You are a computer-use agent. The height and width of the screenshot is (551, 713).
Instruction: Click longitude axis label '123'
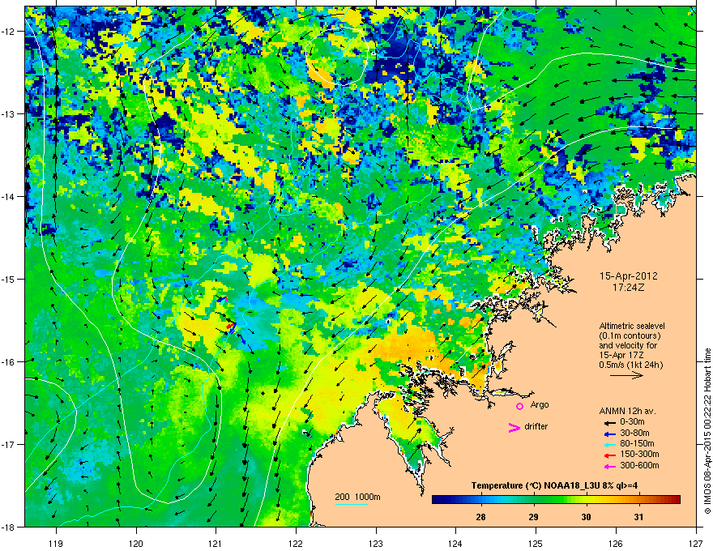(376, 543)
